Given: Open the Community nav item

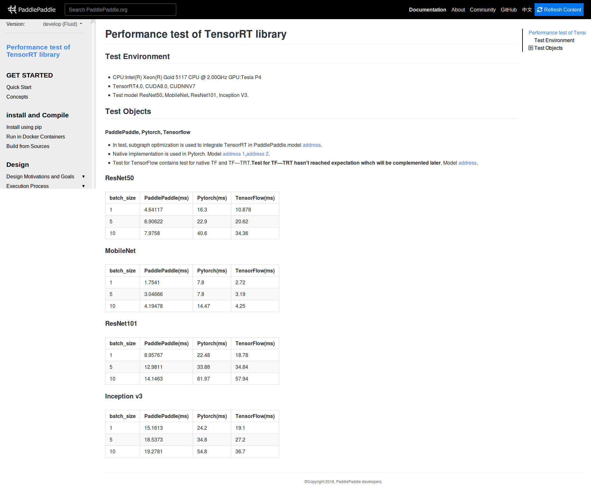Looking at the screenshot, I should pyautogui.click(x=483, y=10).
